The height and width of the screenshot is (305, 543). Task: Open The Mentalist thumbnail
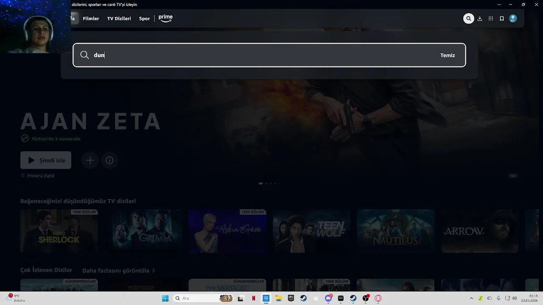pos(227,285)
